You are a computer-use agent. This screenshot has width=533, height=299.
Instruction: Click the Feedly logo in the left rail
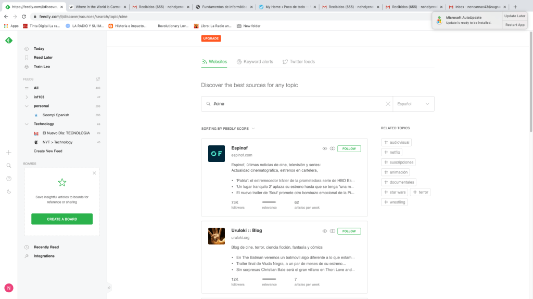8,40
